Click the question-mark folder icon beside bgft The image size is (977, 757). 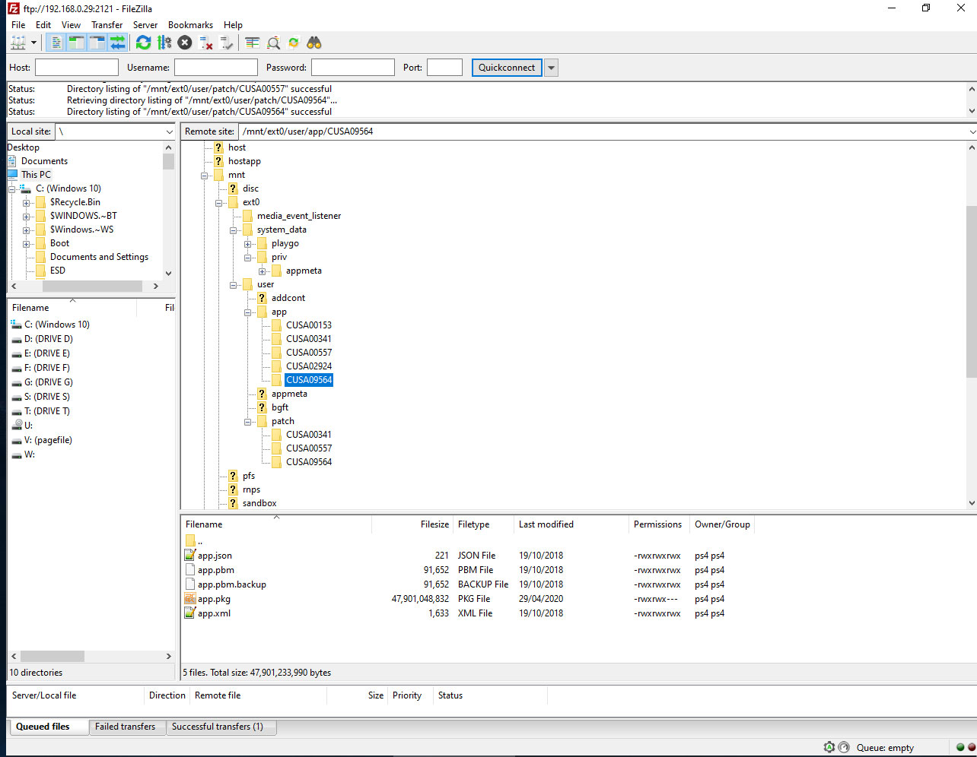tap(263, 407)
